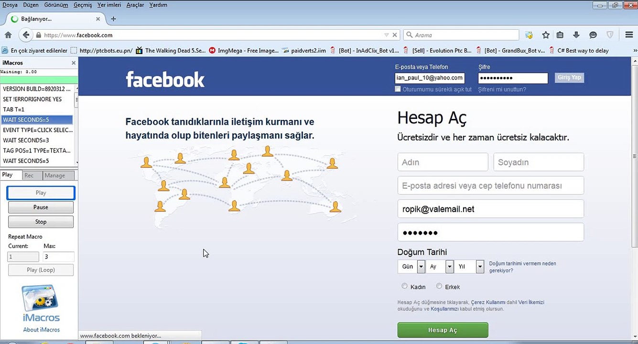
Task: Open a new tab with plus button
Action: click(x=113, y=19)
